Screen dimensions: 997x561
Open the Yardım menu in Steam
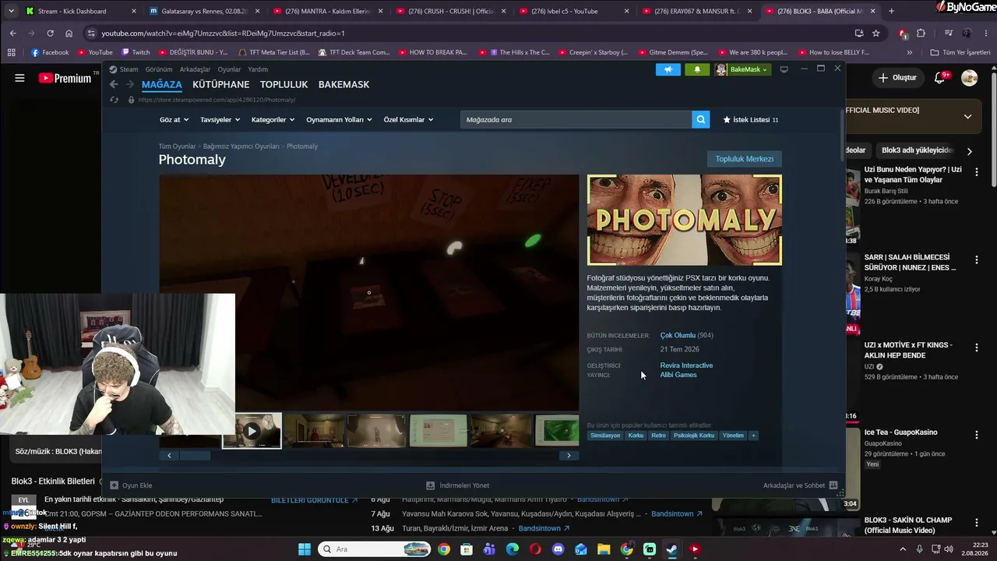[x=258, y=69]
